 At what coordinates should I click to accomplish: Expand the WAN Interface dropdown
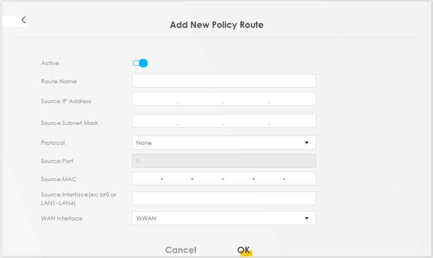click(224, 218)
